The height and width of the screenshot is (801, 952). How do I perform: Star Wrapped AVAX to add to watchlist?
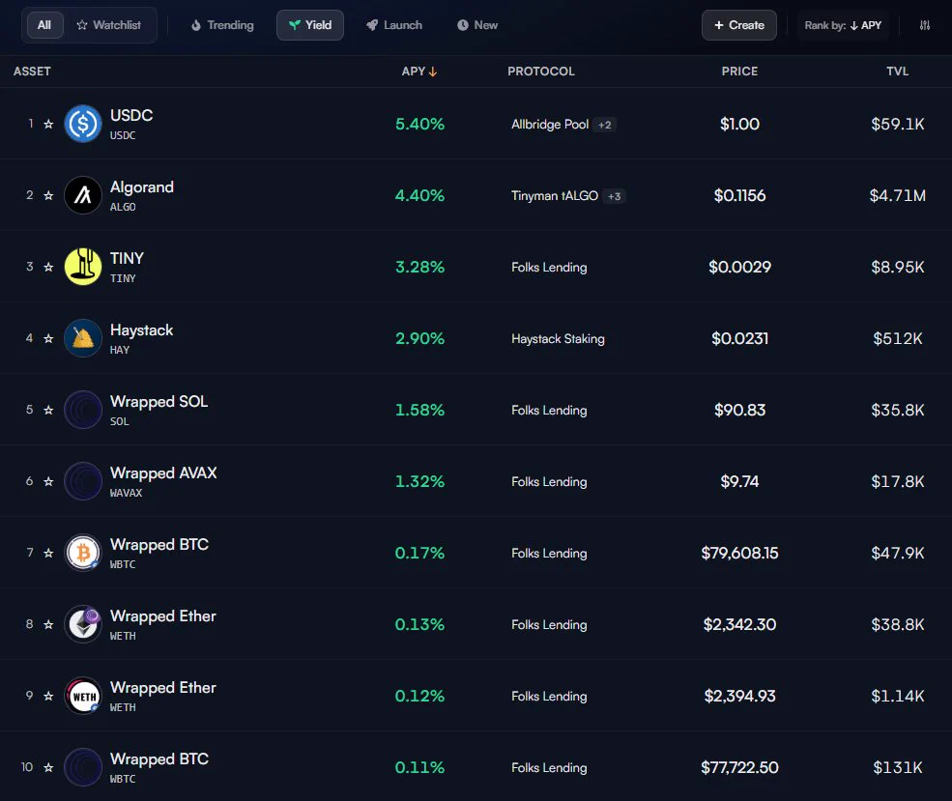48,481
